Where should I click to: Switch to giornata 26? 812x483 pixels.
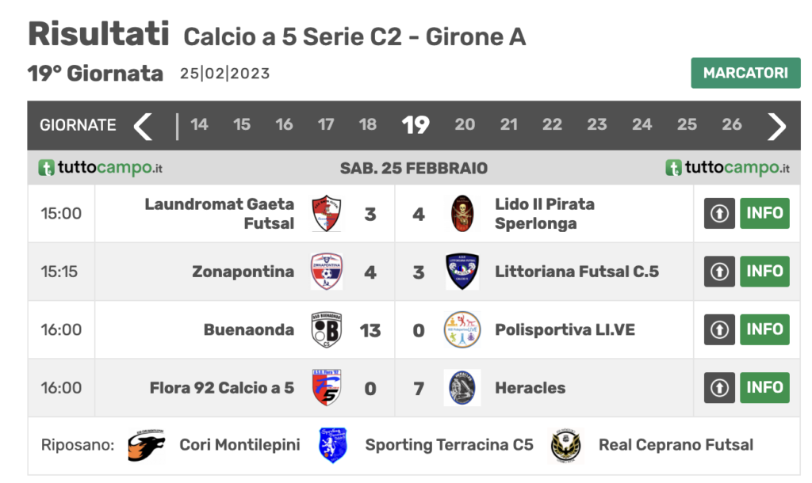click(x=732, y=124)
